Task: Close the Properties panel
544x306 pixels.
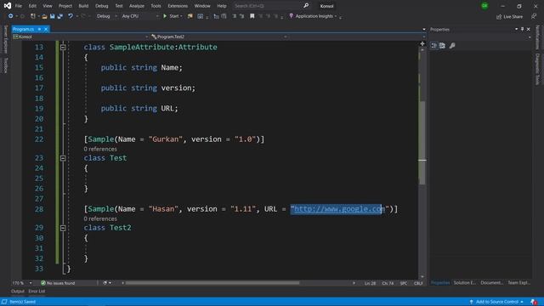Action: click(x=529, y=30)
